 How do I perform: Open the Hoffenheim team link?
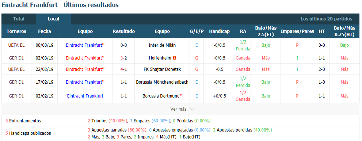click(x=160, y=58)
